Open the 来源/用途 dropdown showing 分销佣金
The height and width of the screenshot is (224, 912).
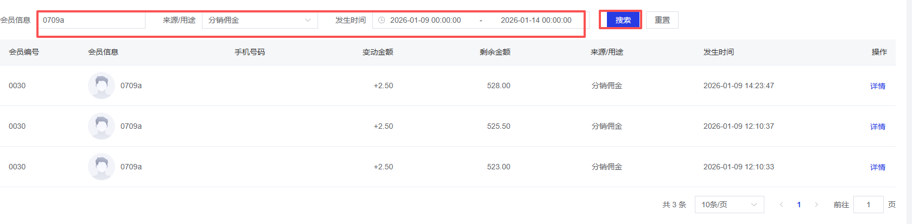tap(259, 20)
